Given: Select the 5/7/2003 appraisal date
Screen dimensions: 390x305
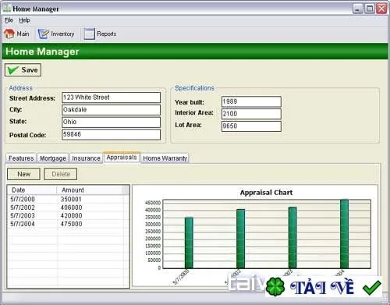Looking at the screenshot, I should coord(23,216).
